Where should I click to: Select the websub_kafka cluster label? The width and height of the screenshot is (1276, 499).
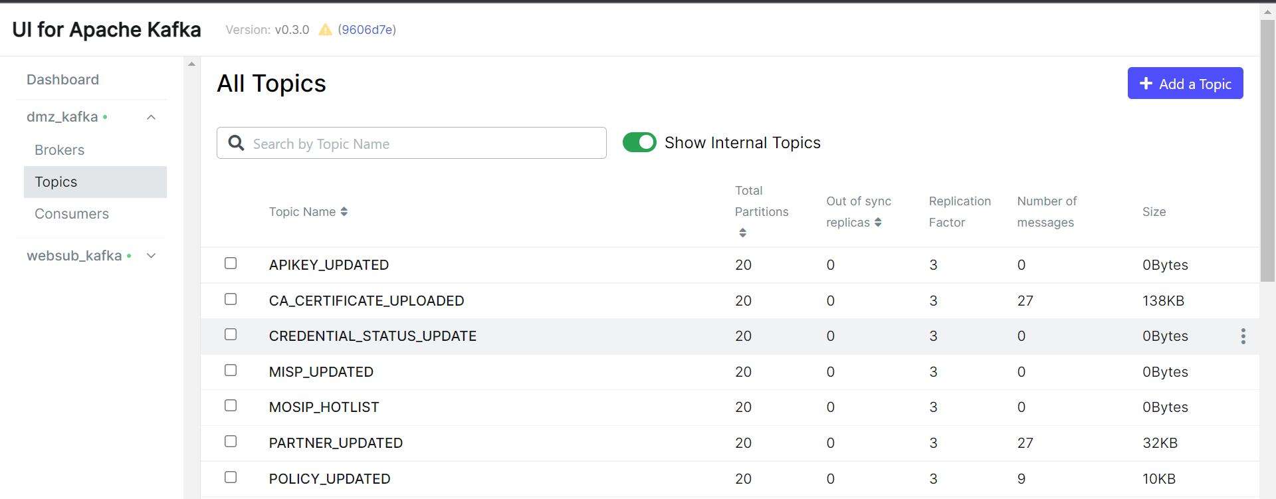tap(74, 256)
